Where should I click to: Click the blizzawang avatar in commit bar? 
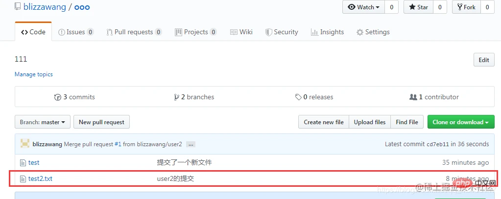24,144
